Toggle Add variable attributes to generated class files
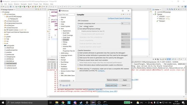The image size is (187, 105). point(79,53)
